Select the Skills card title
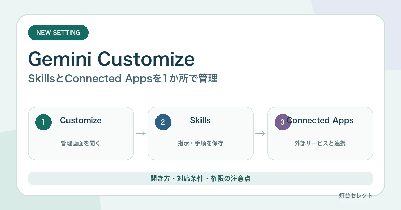Viewport: 401px width, 210px height. (x=200, y=120)
